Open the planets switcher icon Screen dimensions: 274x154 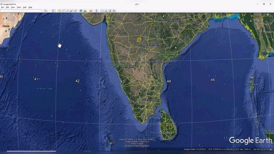(91, 11)
